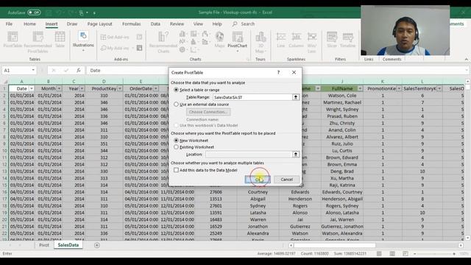
Task: Switch to Page Break Preview in the status bar
Action: pos(406,253)
